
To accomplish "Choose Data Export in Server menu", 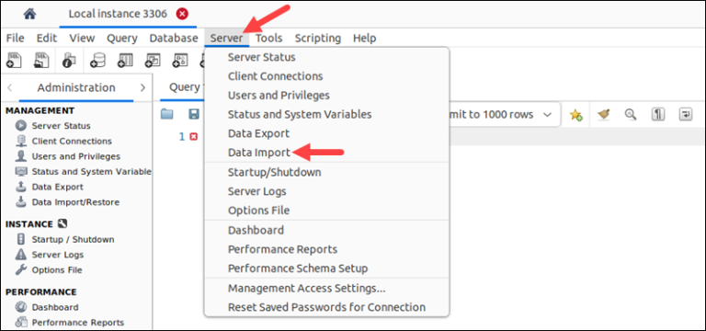I will click(x=258, y=133).
